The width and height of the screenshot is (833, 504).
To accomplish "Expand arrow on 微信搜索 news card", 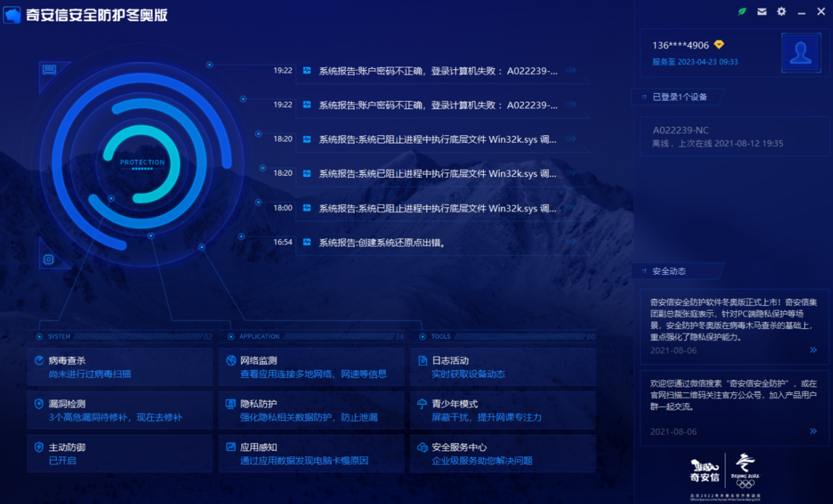I will tap(814, 431).
